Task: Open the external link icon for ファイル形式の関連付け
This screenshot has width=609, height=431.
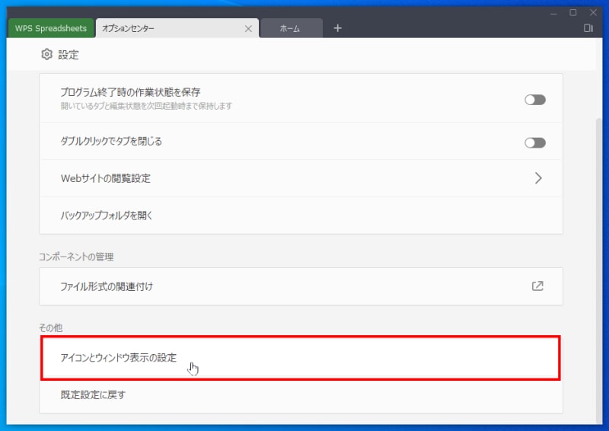Action: (x=537, y=286)
